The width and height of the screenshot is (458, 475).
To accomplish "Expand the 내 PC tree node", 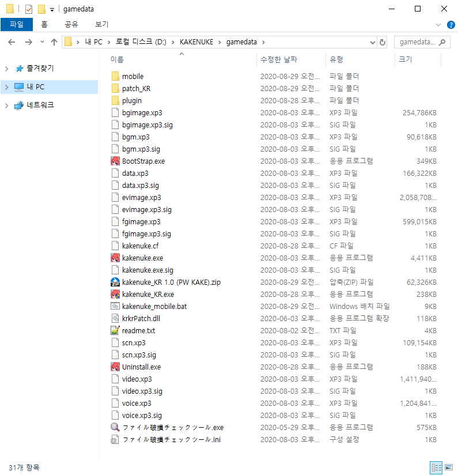I will click(7, 87).
